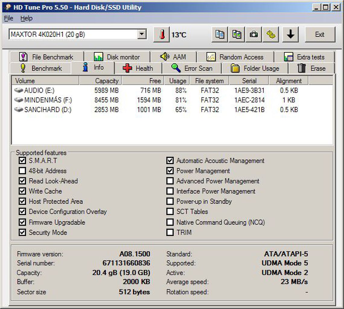Toggle the Advanced Power Management checkbox

pos(170,181)
